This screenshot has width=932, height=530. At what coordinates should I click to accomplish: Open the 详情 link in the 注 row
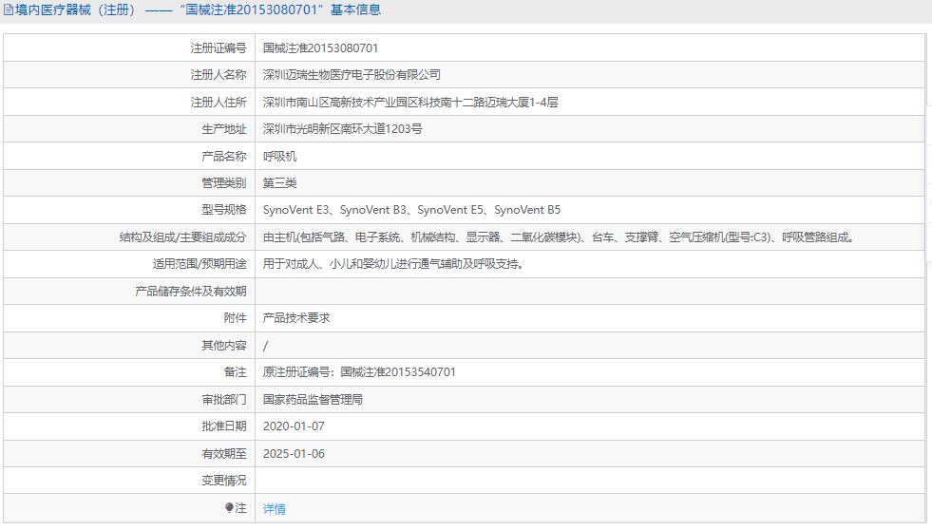274,508
